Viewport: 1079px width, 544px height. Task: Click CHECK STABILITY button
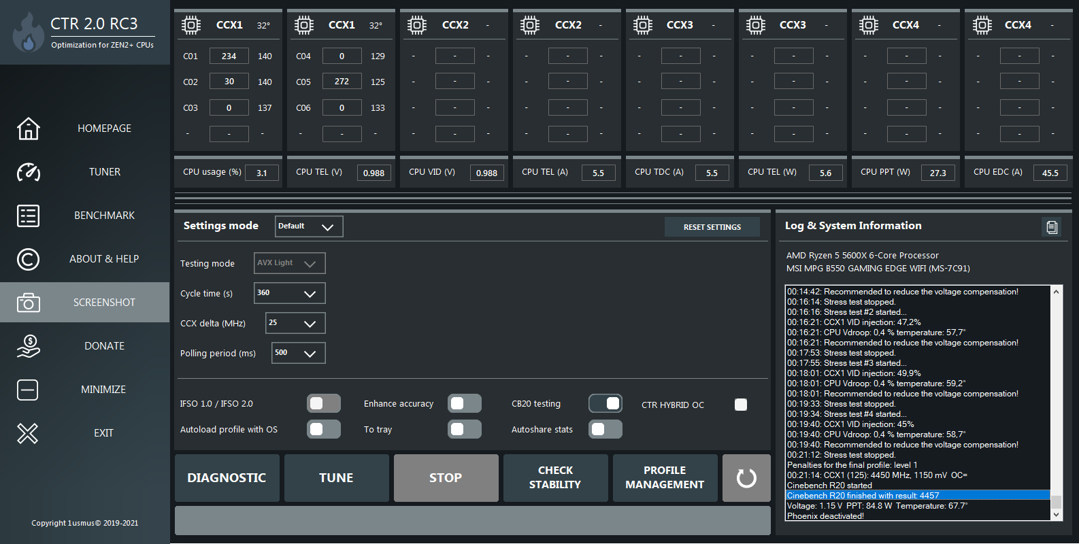coord(556,478)
